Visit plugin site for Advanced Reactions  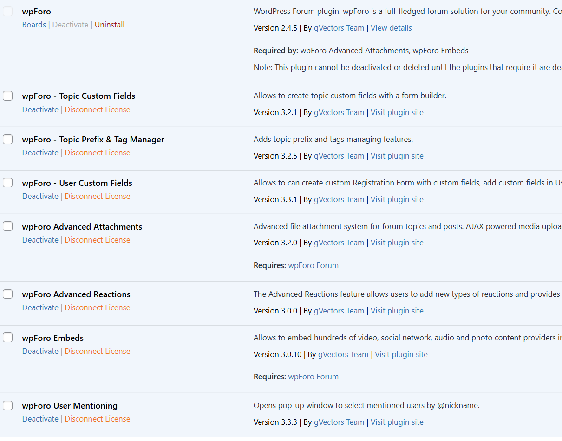point(397,311)
